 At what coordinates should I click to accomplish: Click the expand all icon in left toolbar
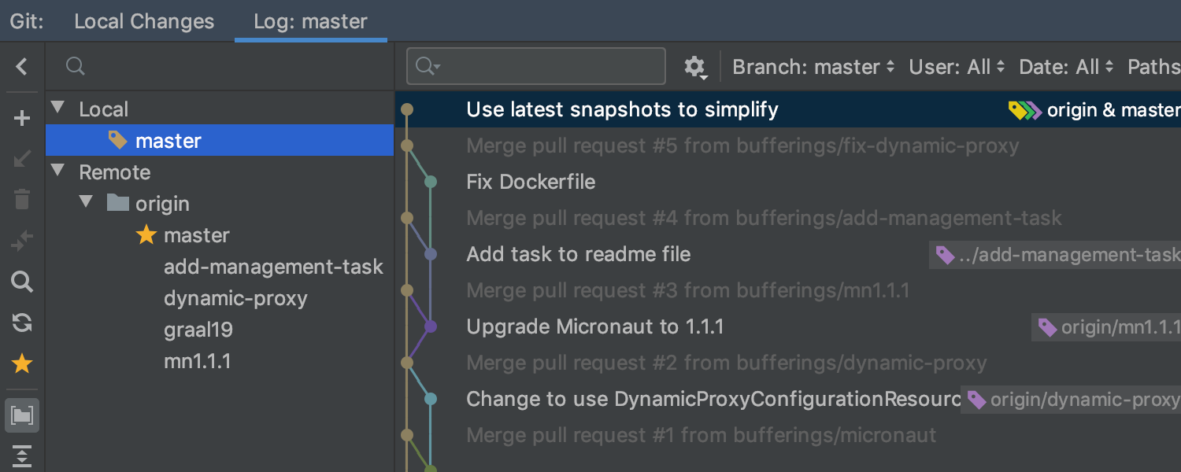pos(22,456)
